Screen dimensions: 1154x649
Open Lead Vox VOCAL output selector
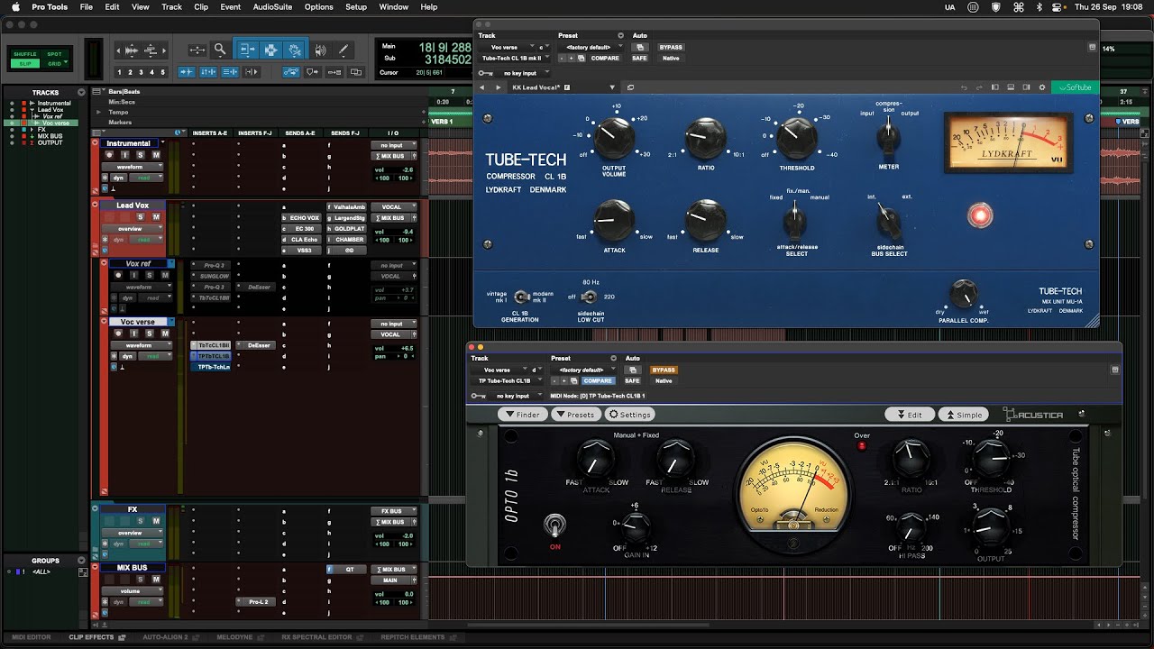click(394, 207)
